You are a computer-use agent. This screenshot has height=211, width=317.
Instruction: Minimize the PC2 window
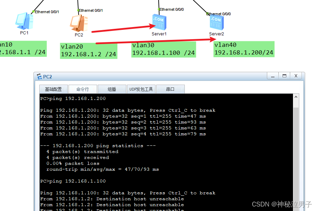tap(273, 76)
